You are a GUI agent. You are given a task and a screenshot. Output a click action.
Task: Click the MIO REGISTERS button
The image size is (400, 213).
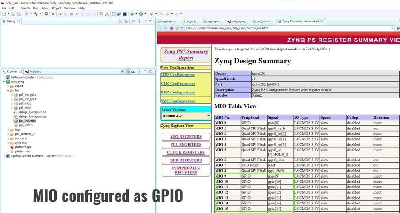coord(186,137)
